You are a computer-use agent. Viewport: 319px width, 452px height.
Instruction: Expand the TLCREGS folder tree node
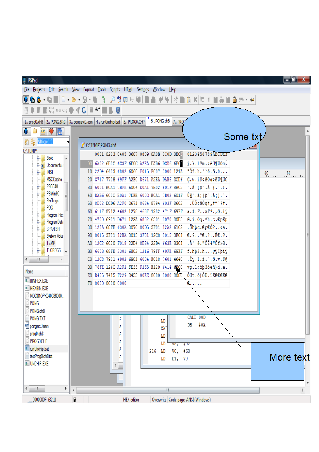point(38,250)
